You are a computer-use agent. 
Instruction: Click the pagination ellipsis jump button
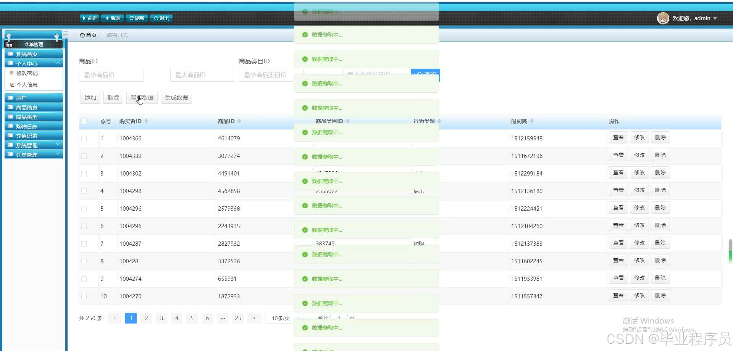(x=223, y=318)
